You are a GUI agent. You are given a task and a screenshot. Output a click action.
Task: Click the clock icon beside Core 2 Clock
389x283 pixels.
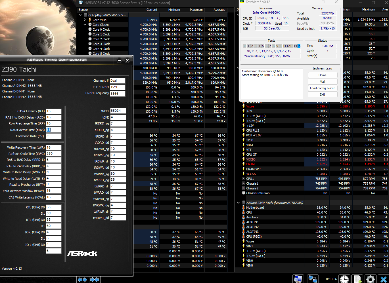pyautogui.click(x=90, y=39)
